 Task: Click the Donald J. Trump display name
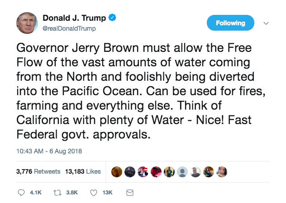[74, 18]
